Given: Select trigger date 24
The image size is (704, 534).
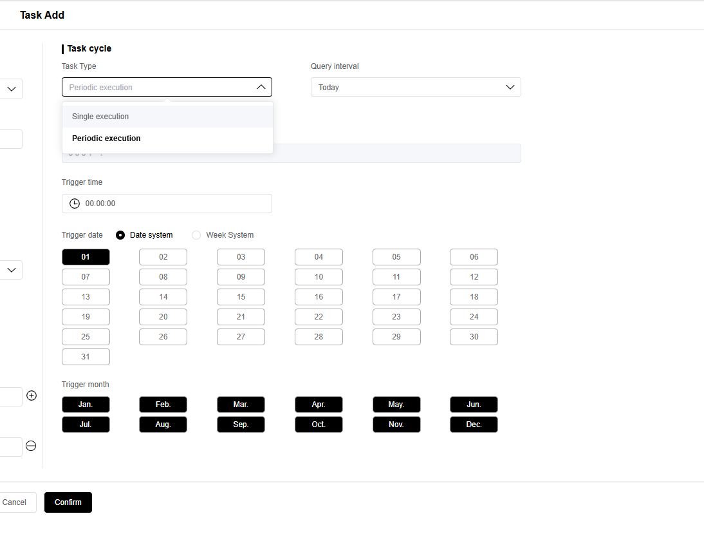Looking at the screenshot, I should [474, 317].
